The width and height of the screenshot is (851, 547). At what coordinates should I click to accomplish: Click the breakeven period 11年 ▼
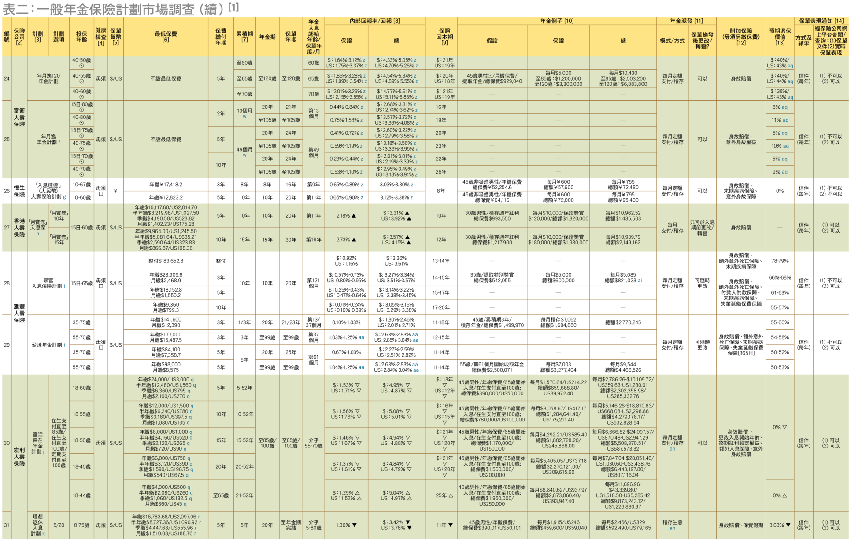(x=444, y=525)
